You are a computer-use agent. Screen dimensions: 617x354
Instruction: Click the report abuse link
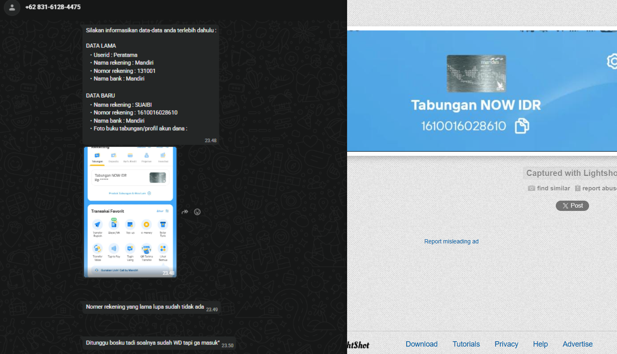[599, 188]
